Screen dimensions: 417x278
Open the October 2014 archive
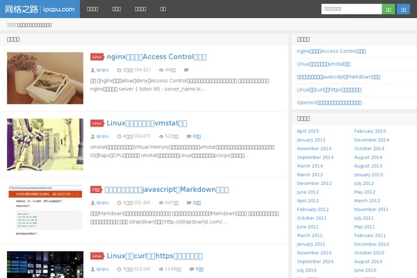tap(369, 149)
